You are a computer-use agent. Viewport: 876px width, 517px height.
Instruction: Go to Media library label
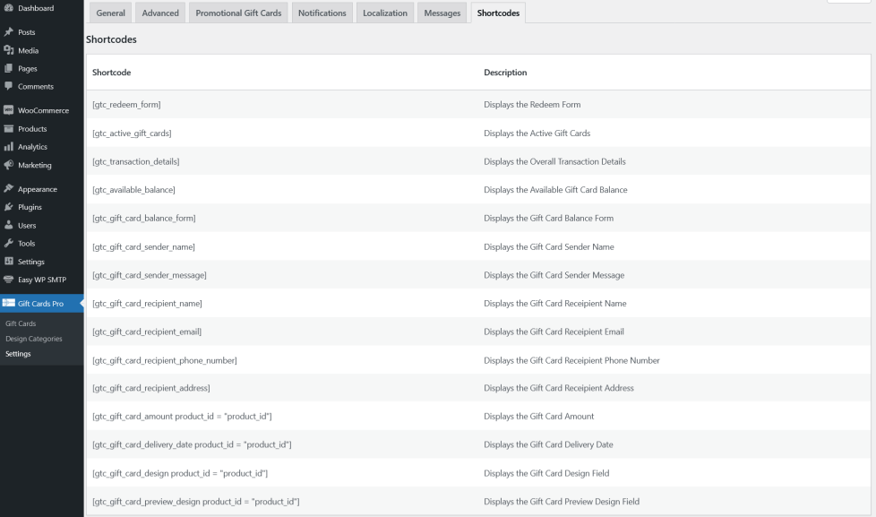point(28,50)
